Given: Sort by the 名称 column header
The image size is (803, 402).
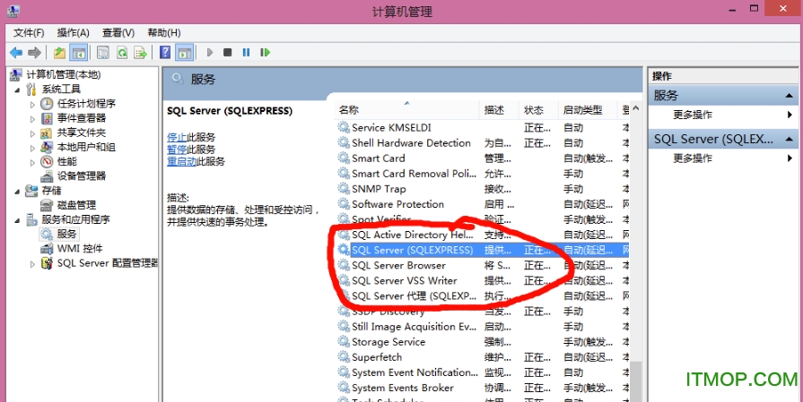Looking at the screenshot, I should [407, 110].
